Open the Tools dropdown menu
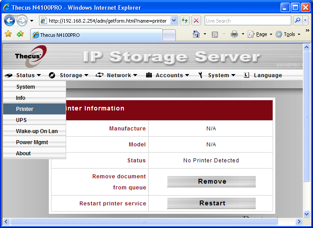313x228 pixels. 288,34
